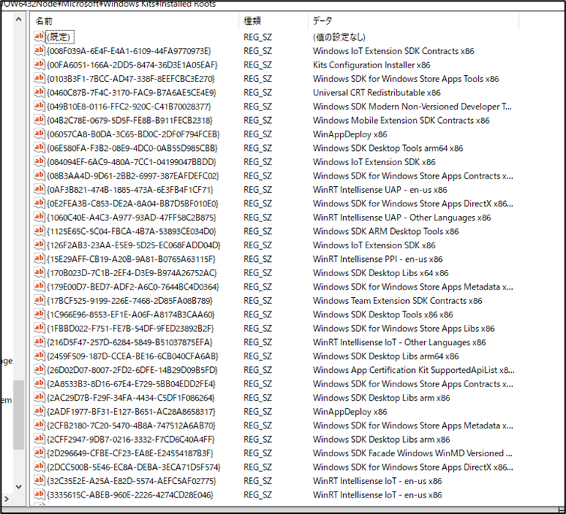Click the tree pane scroll down arrow
The image size is (566, 514).
pos(19,486)
